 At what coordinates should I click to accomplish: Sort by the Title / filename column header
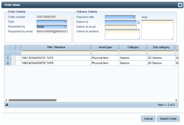[56, 47]
